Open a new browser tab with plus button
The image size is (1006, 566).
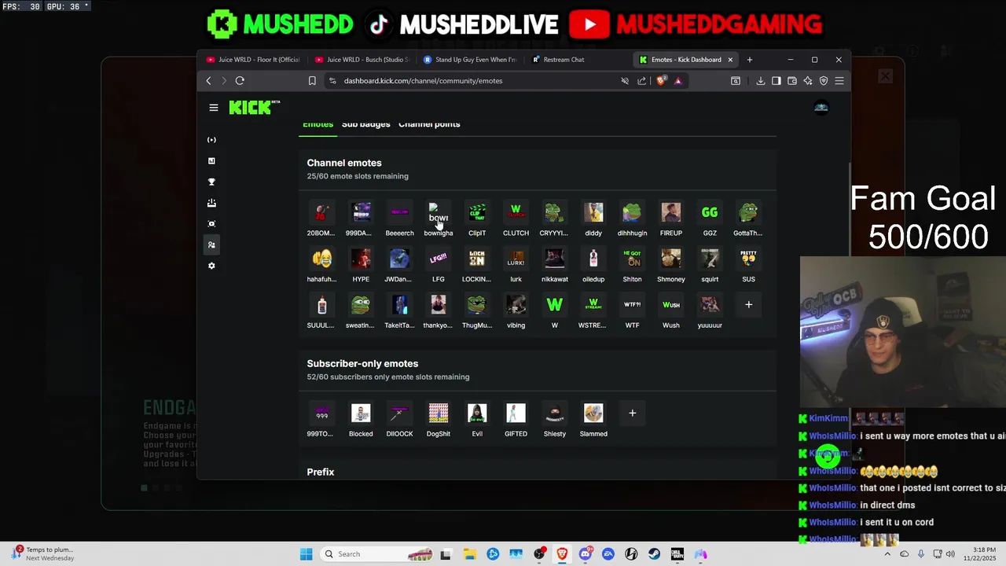750,60
